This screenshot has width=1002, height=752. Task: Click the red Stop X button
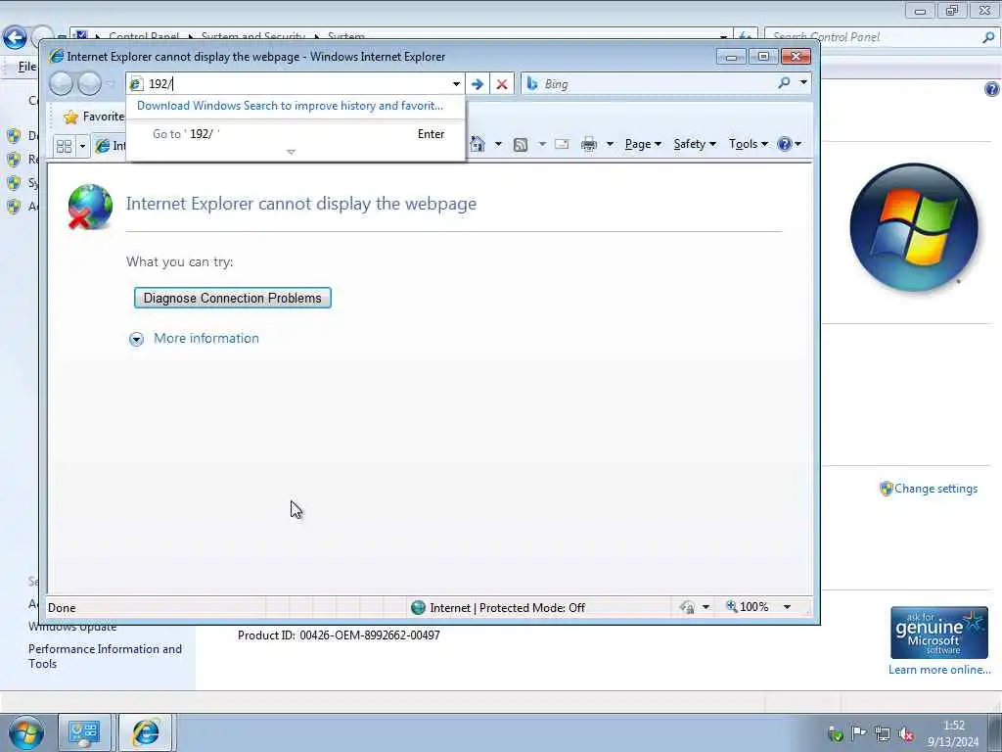[x=502, y=84]
